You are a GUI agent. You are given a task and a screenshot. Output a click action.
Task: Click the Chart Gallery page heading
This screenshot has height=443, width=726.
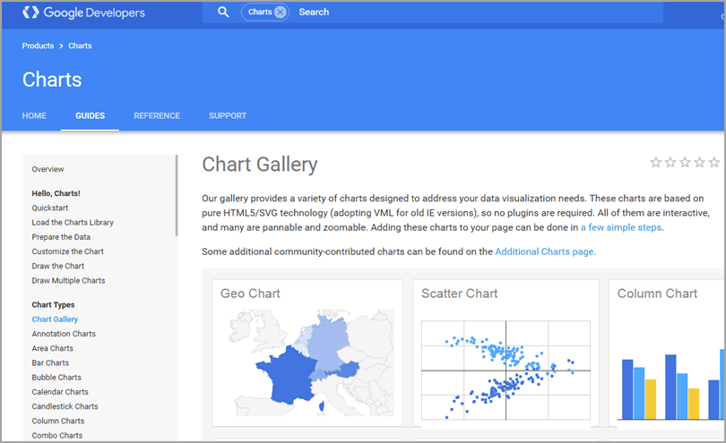260,165
